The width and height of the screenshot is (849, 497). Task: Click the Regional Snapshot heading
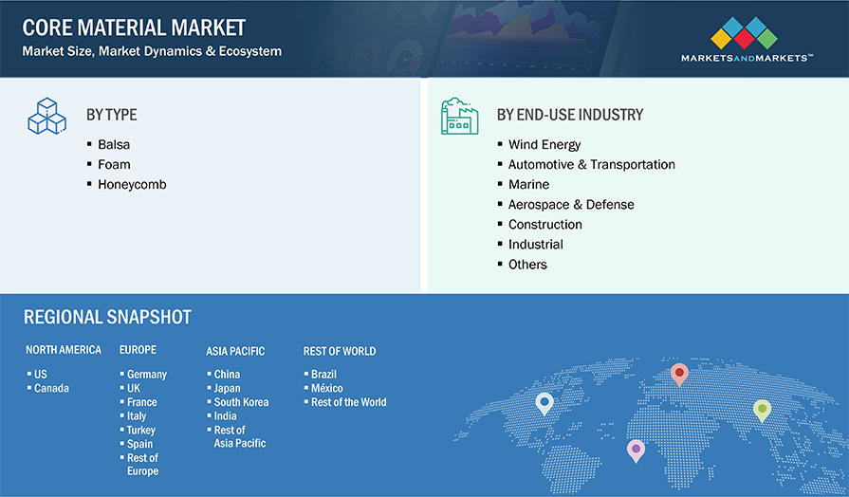[x=107, y=317]
